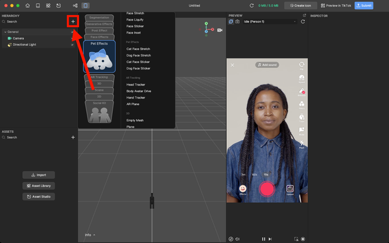
Task: Add Empty Mesh object
Action: click(135, 121)
